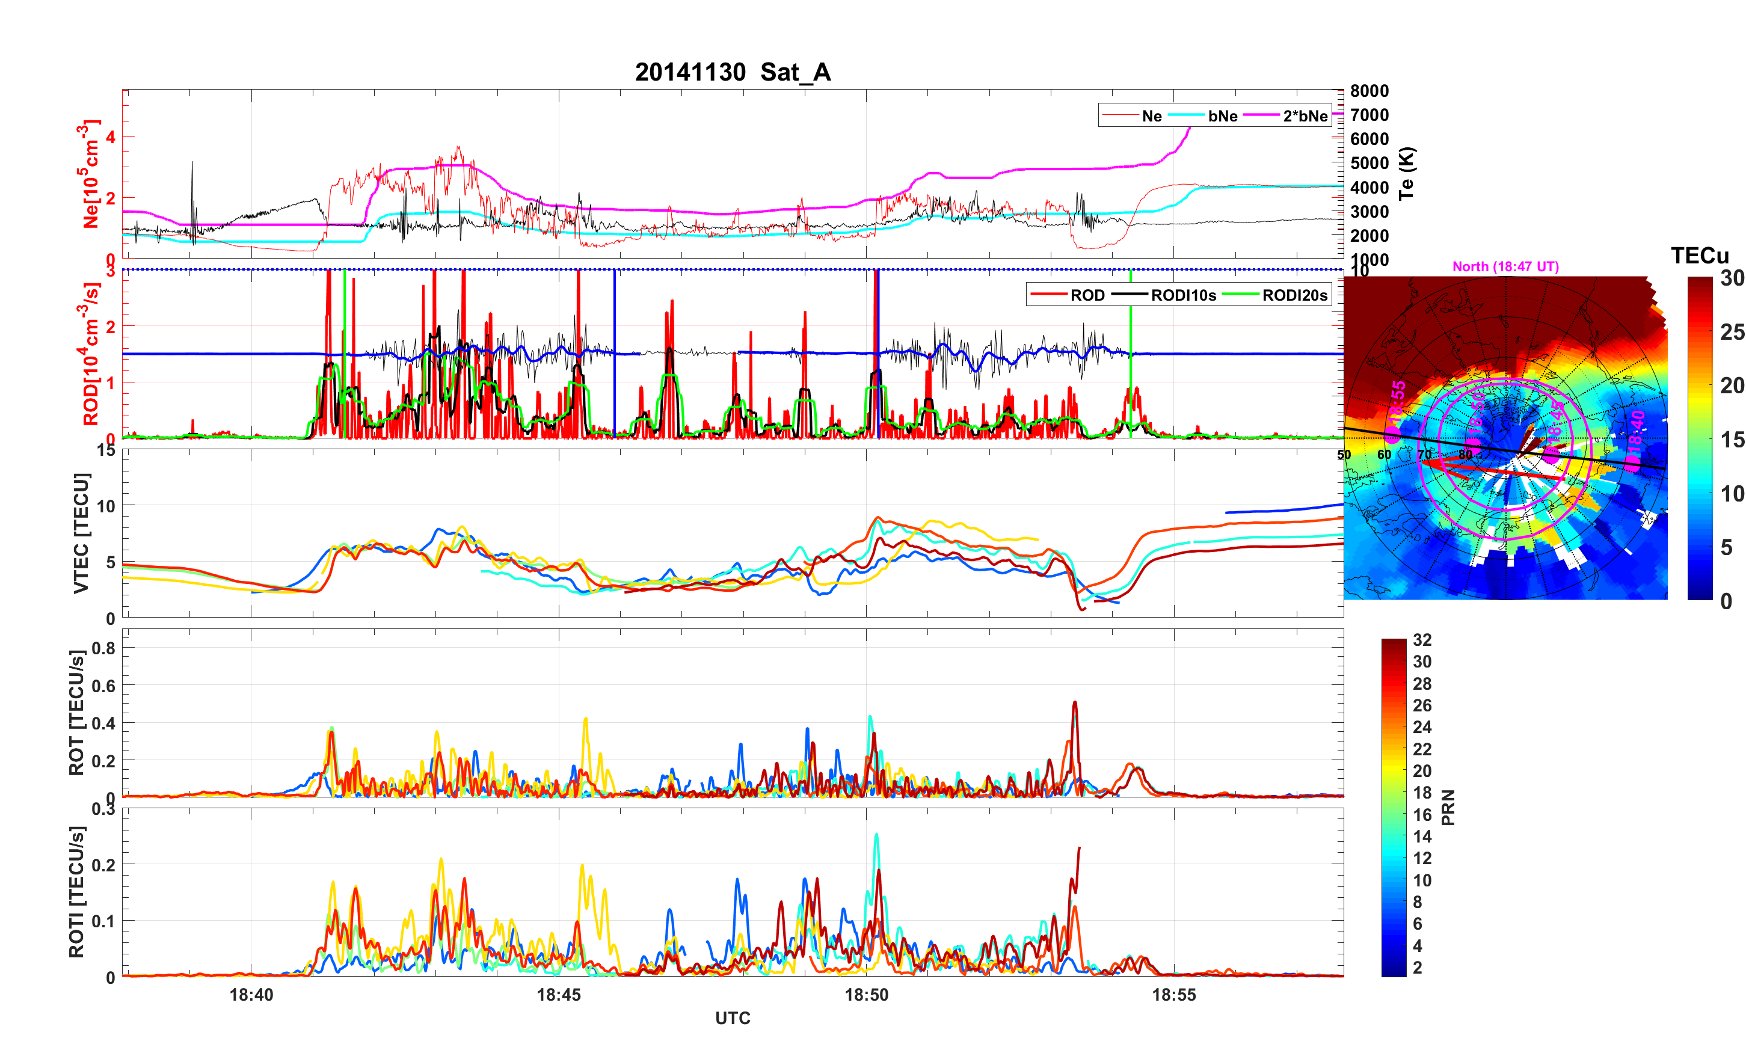
Task: Click the 18:40 time axis tick label
Action: point(251,994)
